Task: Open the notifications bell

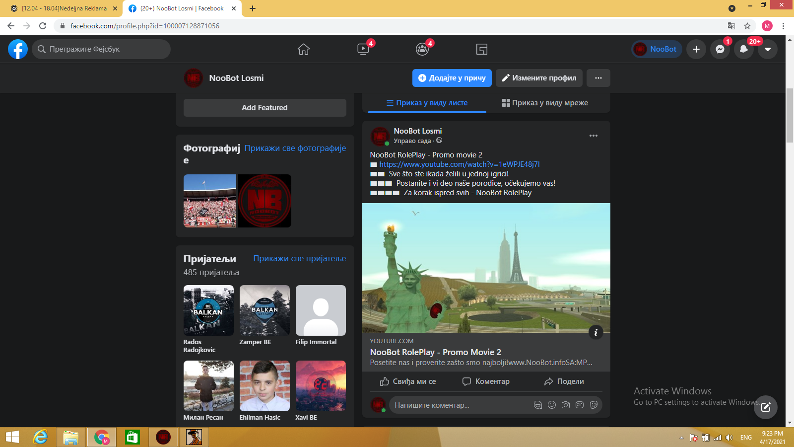Action: (x=744, y=49)
